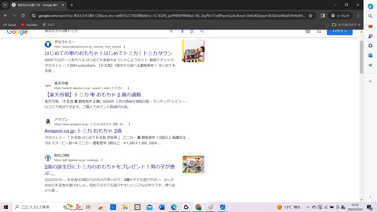The height and width of the screenshot is (212, 377).
Task: Open the Google apps grid
Action: [x=319, y=32]
